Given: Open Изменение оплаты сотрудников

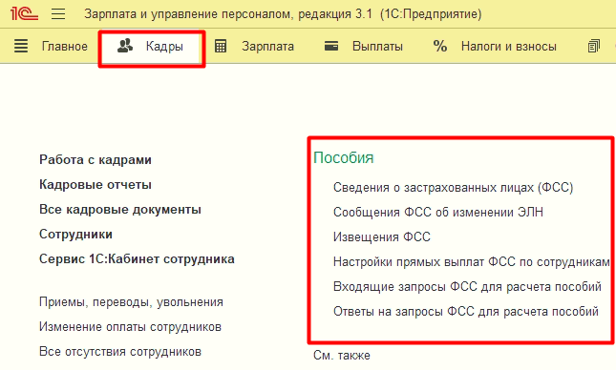Looking at the screenshot, I should click(x=130, y=327).
